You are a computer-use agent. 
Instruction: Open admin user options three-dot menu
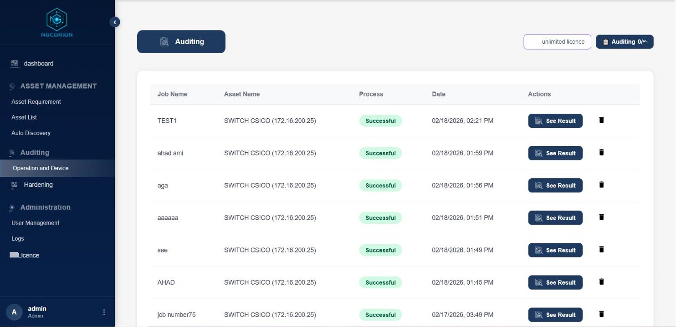click(104, 312)
